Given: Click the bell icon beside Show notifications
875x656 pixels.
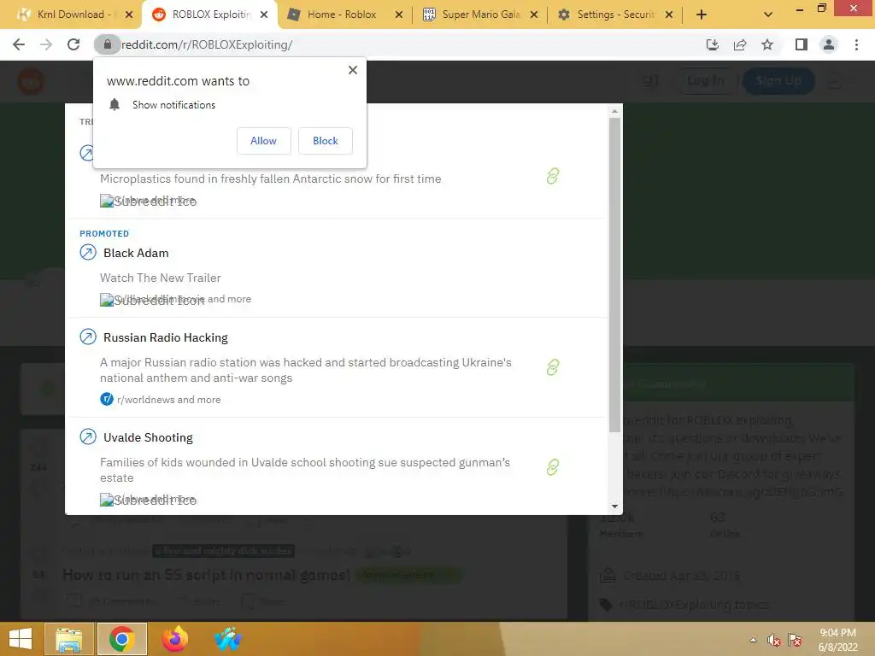Looking at the screenshot, I should (x=115, y=104).
